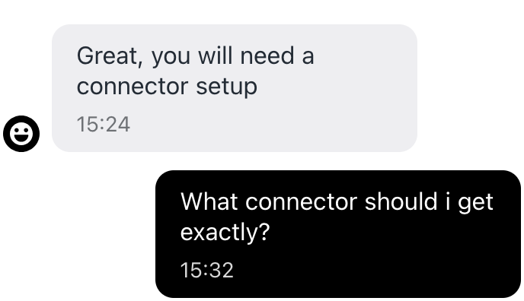
Task: Click the line 'What connector should i get'
Action: point(337,202)
